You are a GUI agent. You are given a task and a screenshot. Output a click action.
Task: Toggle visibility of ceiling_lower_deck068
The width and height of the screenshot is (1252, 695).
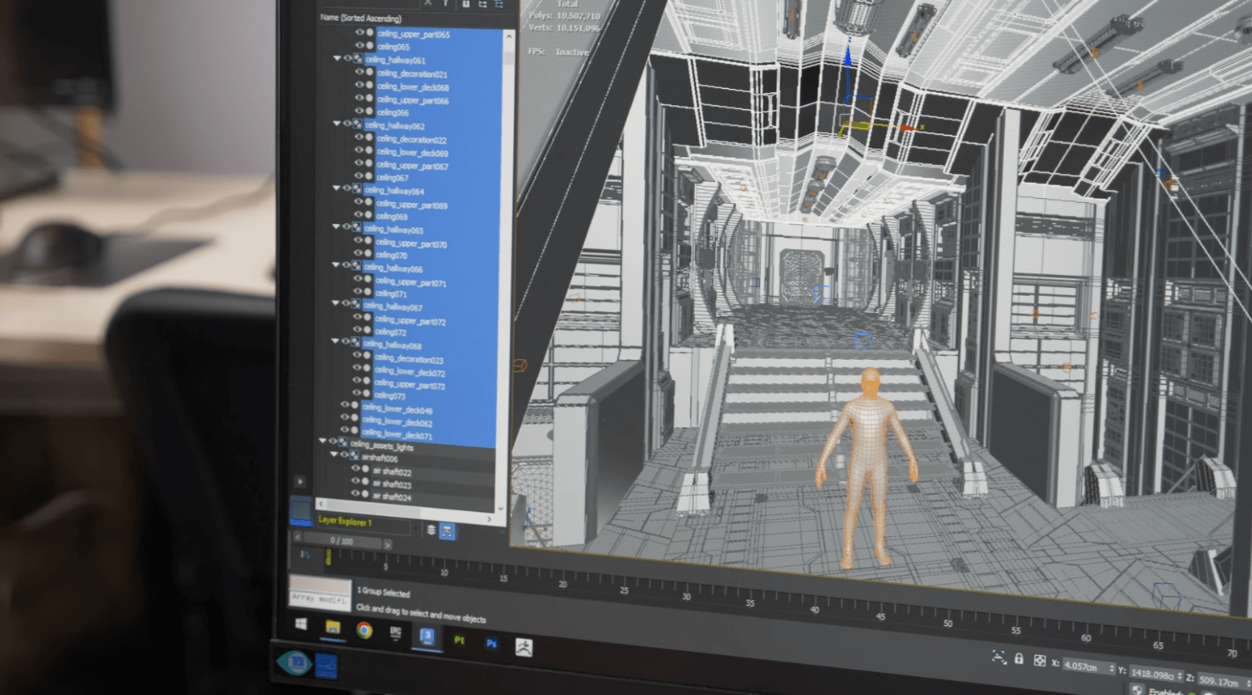click(360, 85)
